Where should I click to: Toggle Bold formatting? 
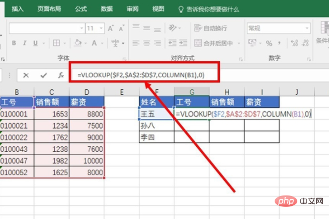14,43
